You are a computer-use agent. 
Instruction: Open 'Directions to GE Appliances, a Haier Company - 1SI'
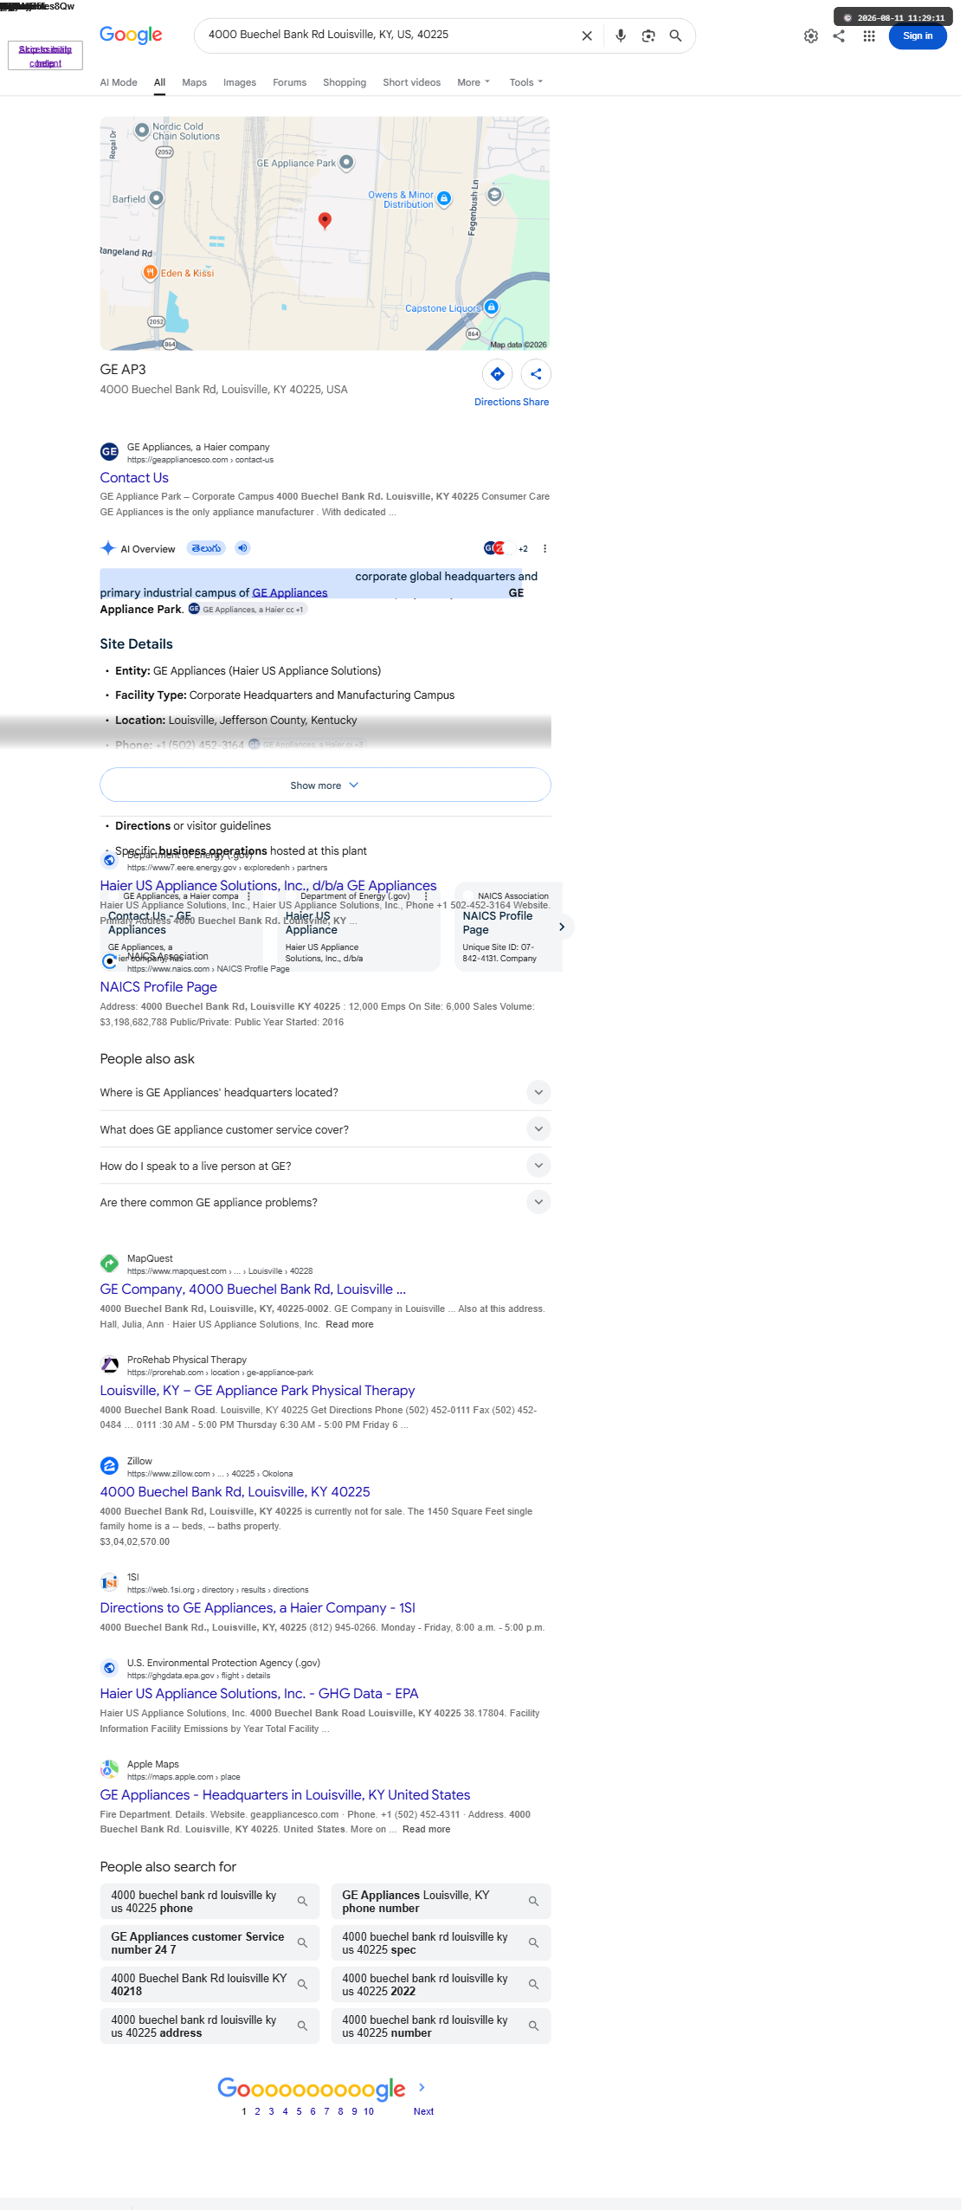[257, 1607]
